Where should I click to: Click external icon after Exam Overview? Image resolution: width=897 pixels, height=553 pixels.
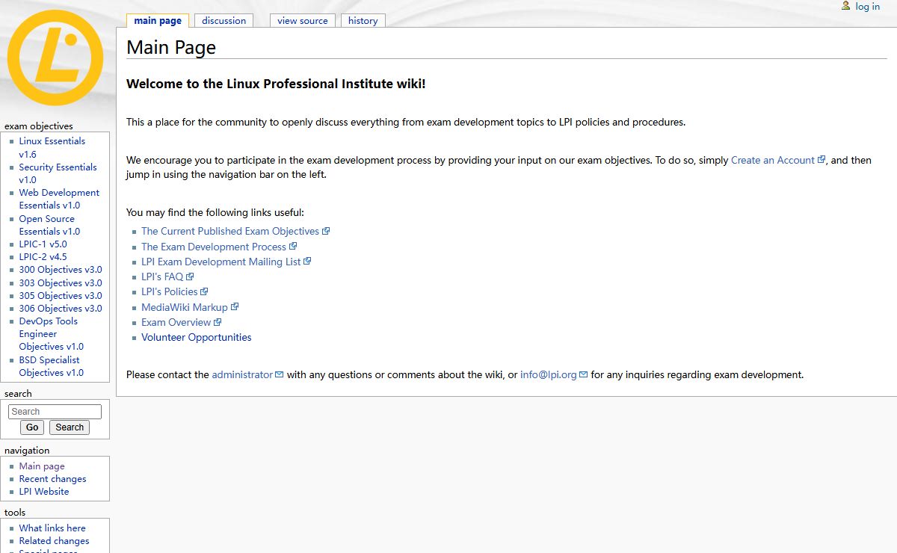(218, 322)
